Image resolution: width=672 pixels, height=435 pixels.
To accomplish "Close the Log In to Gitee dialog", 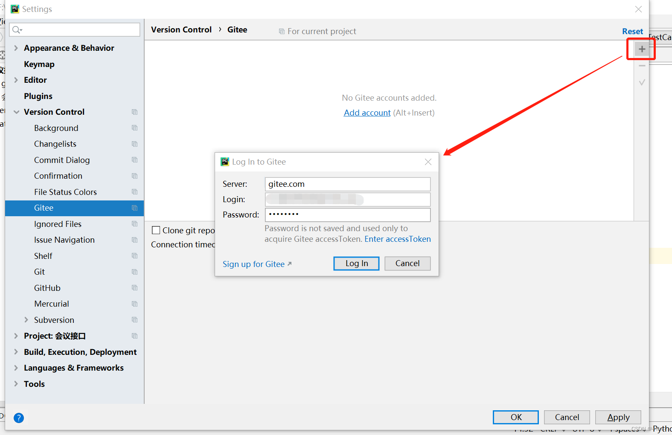I will (x=428, y=162).
